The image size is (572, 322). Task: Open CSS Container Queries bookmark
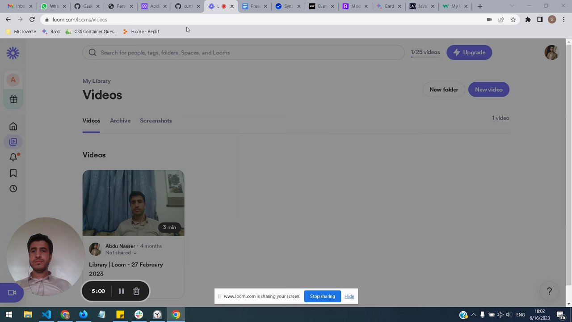click(x=91, y=31)
